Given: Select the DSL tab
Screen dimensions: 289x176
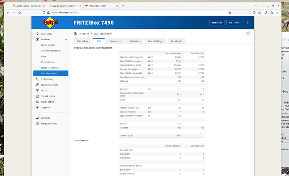Looking at the screenshot, I should (x=99, y=41).
